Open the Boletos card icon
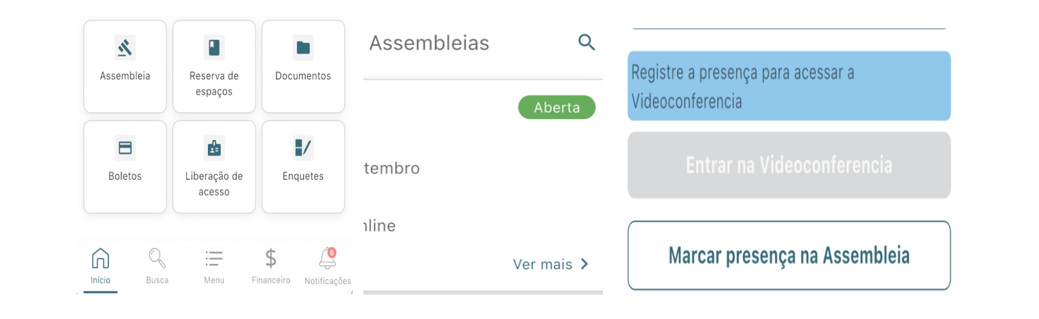This screenshot has width=1039, height=319. [x=125, y=148]
